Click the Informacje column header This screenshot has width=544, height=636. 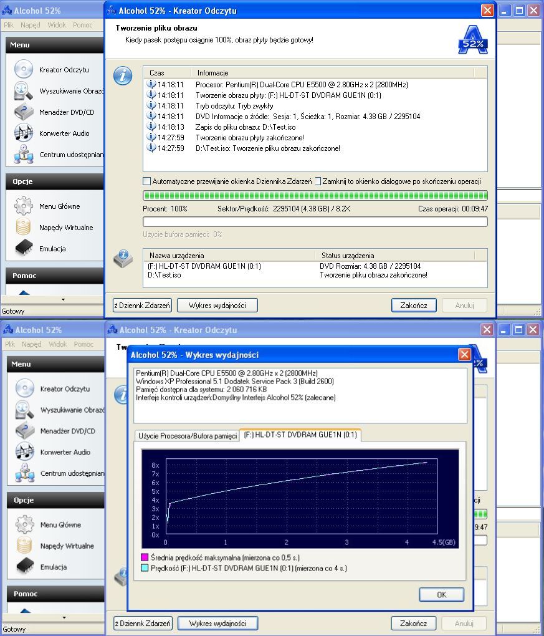click(x=332, y=72)
